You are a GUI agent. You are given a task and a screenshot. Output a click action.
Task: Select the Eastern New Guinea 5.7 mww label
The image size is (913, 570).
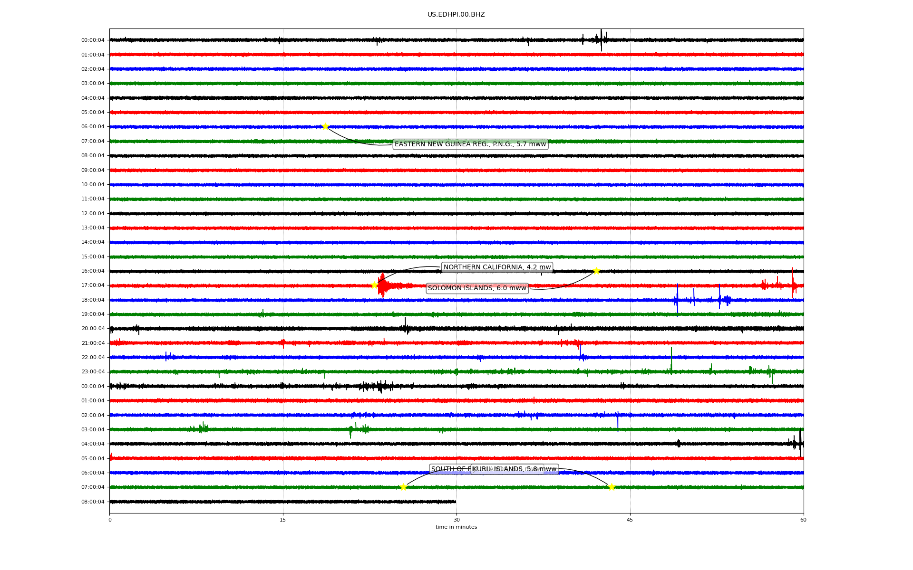(x=470, y=144)
